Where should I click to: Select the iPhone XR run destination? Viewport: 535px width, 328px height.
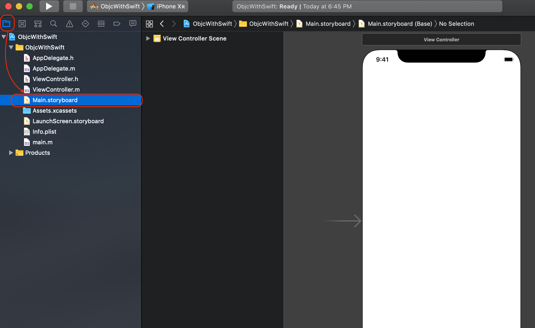pos(170,7)
